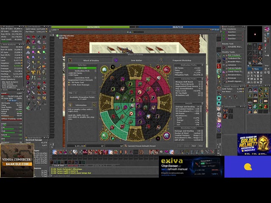Switch to the Server Log chat tab
The width and height of the screenshot is (271, 203).
pos(72,165)
